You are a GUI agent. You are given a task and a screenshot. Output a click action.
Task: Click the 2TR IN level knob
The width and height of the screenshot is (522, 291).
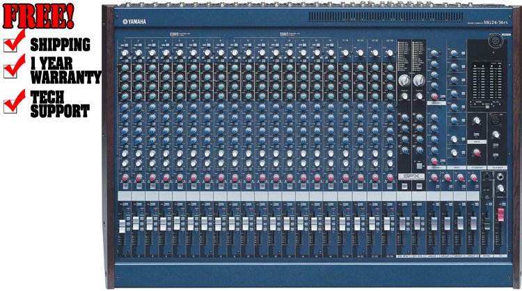(477, 120)
